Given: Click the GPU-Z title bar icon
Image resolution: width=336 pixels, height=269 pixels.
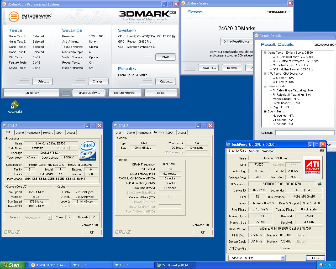Looking at the screenshot, I should [x=228, y=144].
